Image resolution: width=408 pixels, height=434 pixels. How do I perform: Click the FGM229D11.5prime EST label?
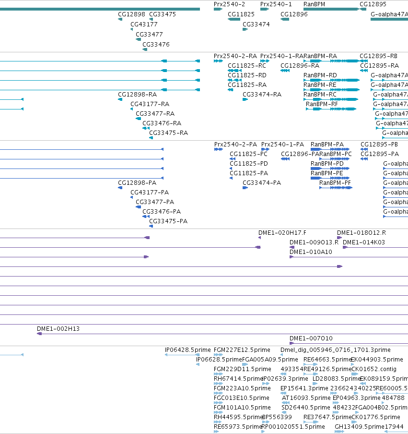click(x=242, y=369)
